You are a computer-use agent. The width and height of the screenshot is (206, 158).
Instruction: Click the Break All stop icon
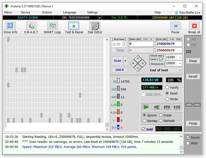pyautogui.click(x=194, y=26)
